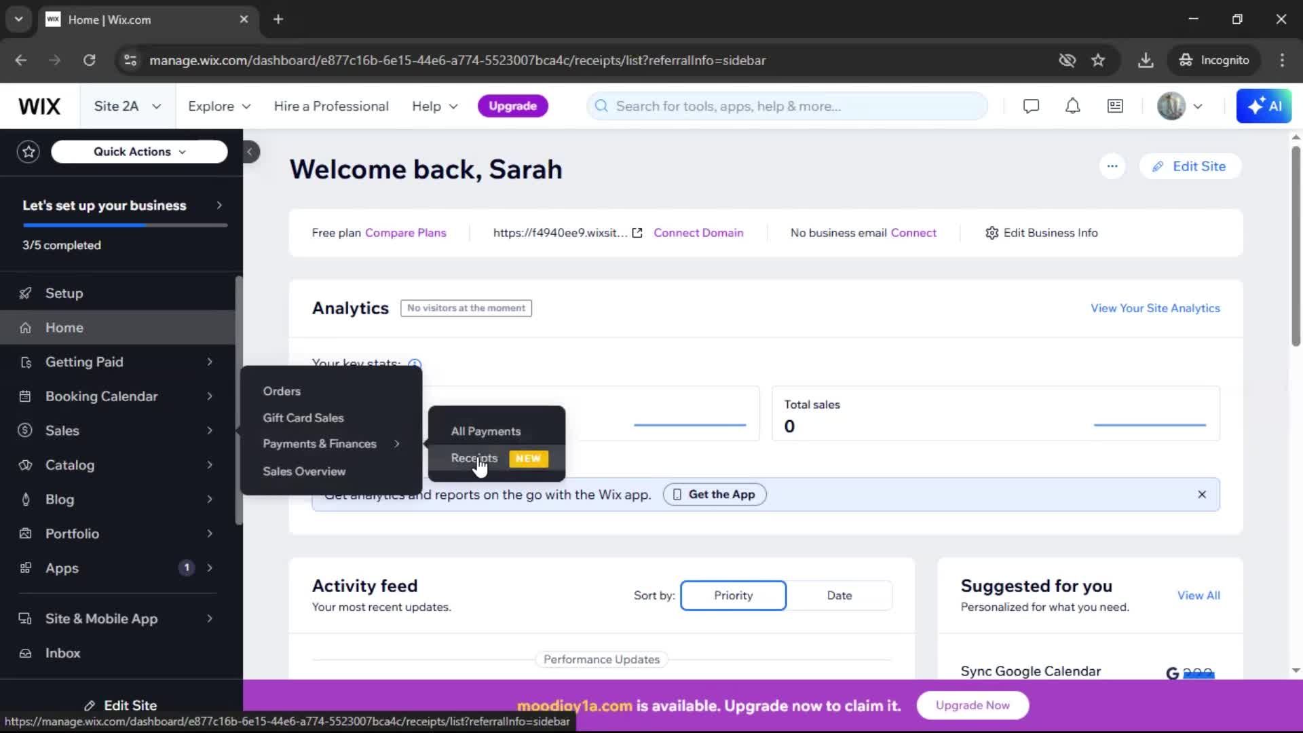Open Receipts submenu item
This screenshot has height=733, width=1303.
tap(497, 459)
